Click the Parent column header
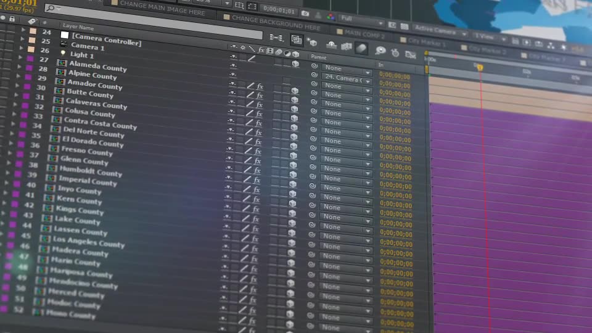 [319, 57]
